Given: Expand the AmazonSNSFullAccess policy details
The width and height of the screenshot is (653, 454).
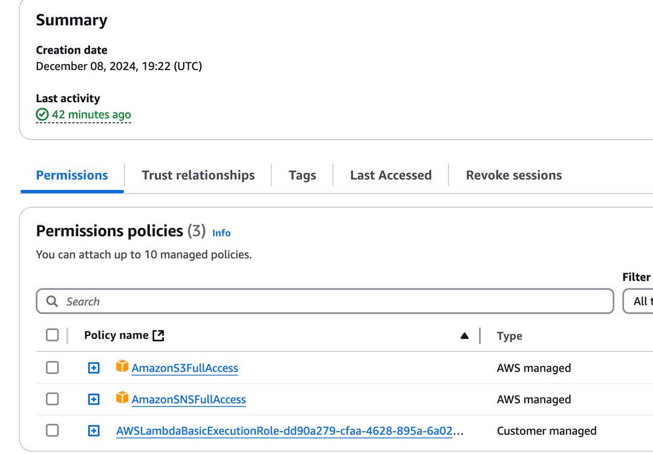Looking at the screenshot, I should tap(94, 399).
